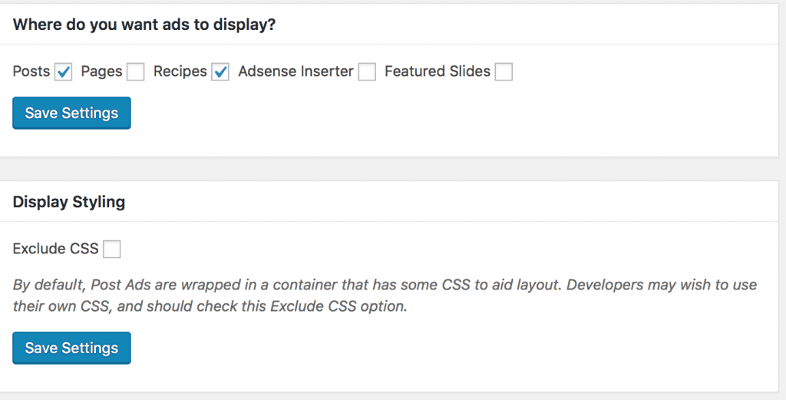Click the "Display Styling" panel heading
Image resolution: width=786 pixels, height=400 pixels.
coord(69,203)
